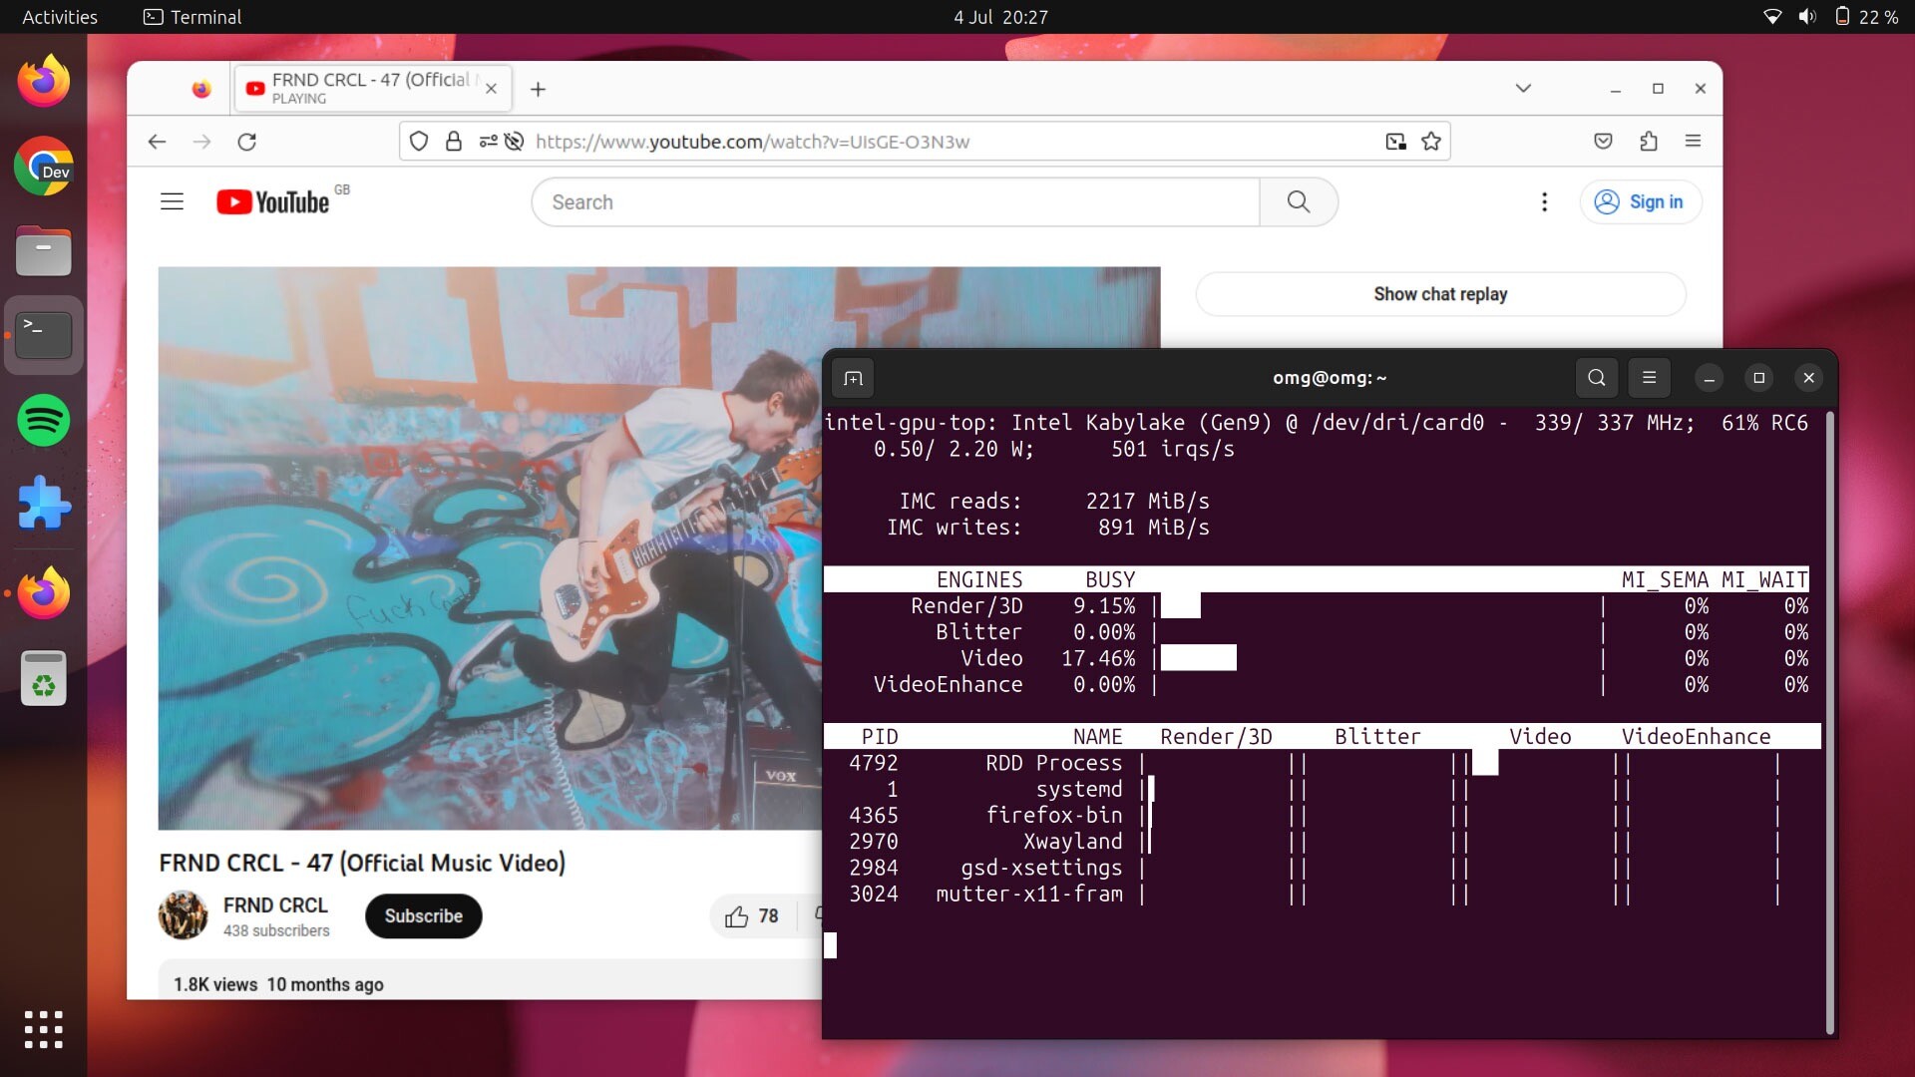Toggle picture-in-picture icon in address bar
The width and height of the screenshot is (1915, 1077).
tap(1395, 142)
